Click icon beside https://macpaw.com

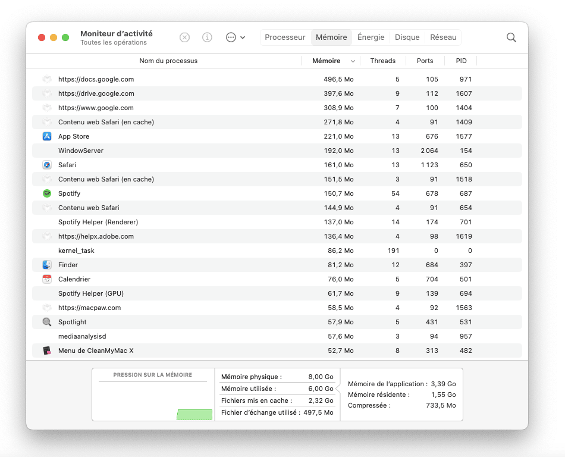pos(47,308)
